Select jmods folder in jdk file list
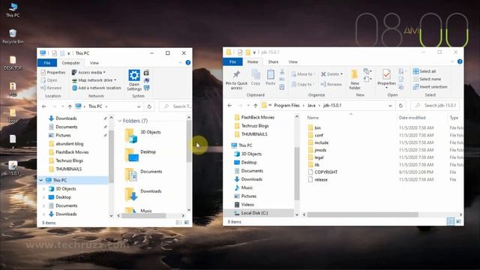Screen dimensions: 480x270 (x=317, y=150)
